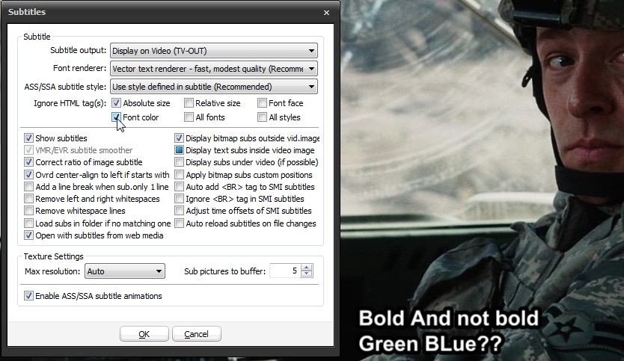Click the 'Green BLue??' subtitle text
Viewport: 624px width, 361px height.
tap(429, 344)
